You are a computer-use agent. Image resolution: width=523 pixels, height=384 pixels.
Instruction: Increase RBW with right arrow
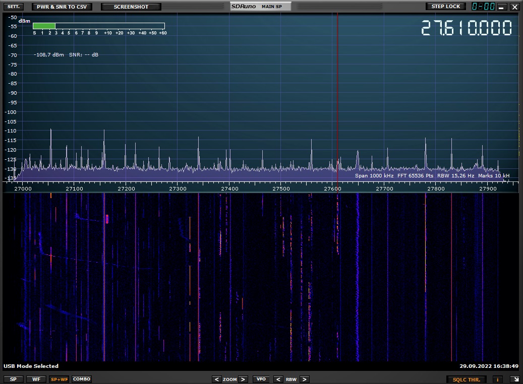tap(304, 379)
